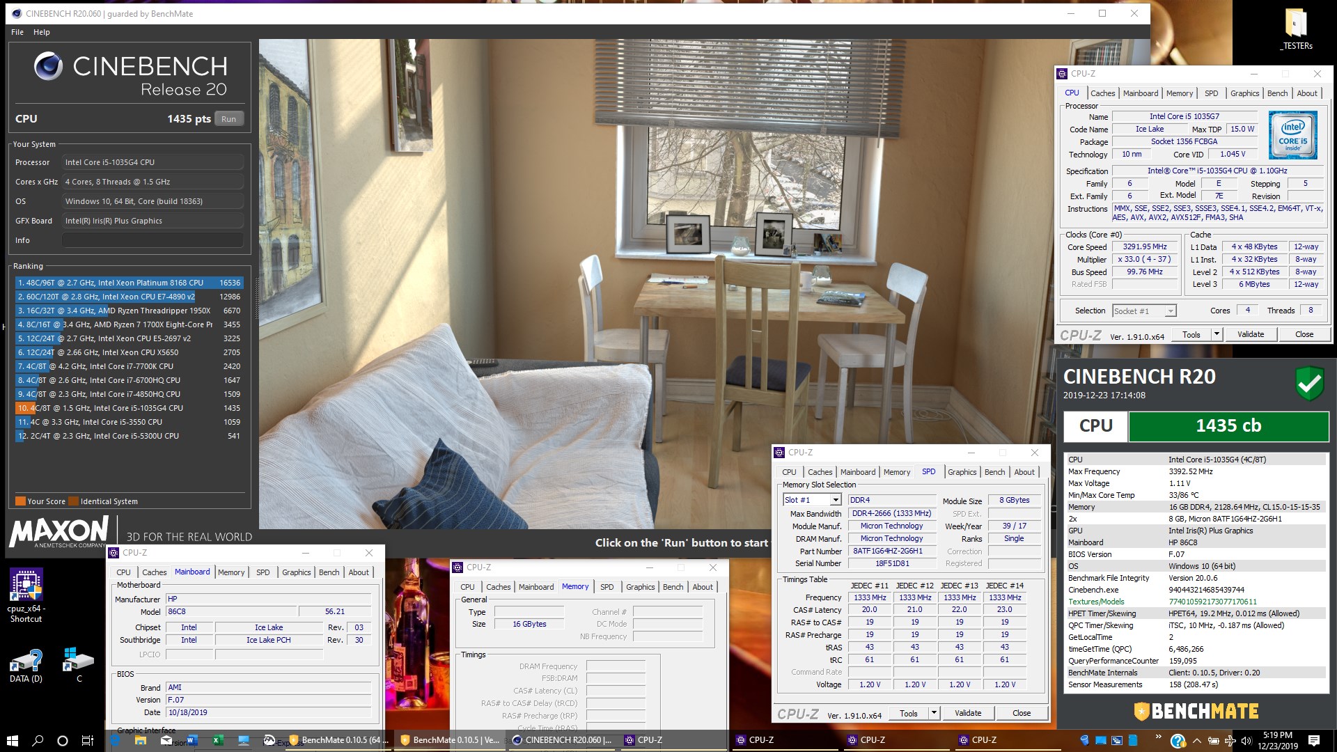Open Task View on the taskbar
1337x752 pixels.
click(x=88, y=740)
